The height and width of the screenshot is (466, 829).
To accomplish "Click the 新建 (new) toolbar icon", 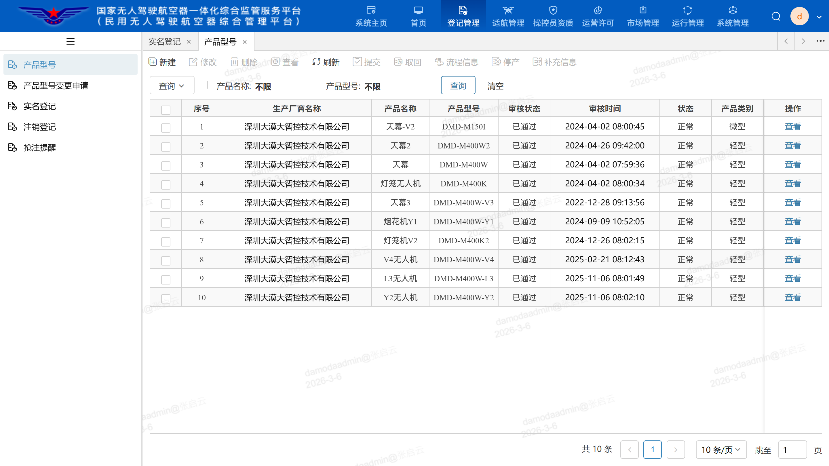I will (x=153, y=62).
